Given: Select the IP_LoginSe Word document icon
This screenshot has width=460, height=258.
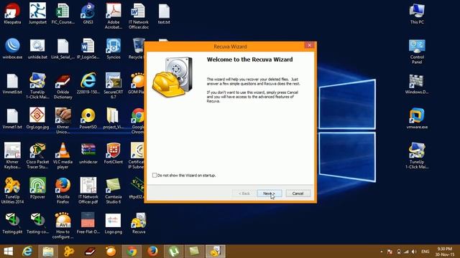Looking at the screenshot, I should click(x=88, y=49).
